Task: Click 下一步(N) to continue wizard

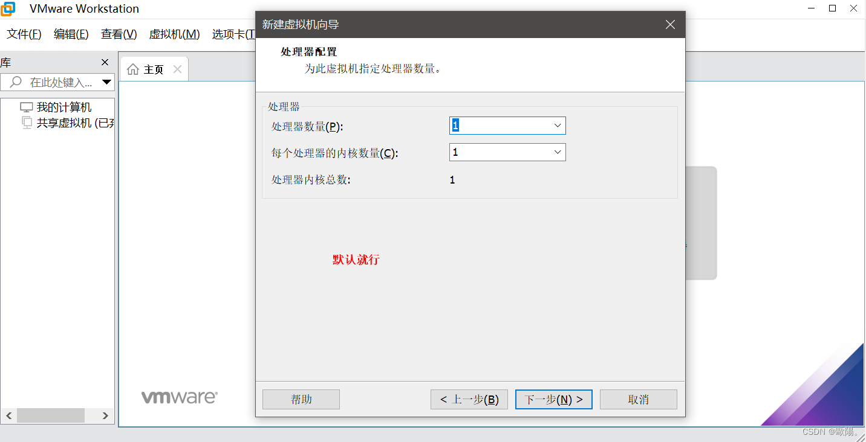Action: [554, 399]
